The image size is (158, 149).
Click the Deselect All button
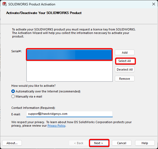tap(125, 70)
